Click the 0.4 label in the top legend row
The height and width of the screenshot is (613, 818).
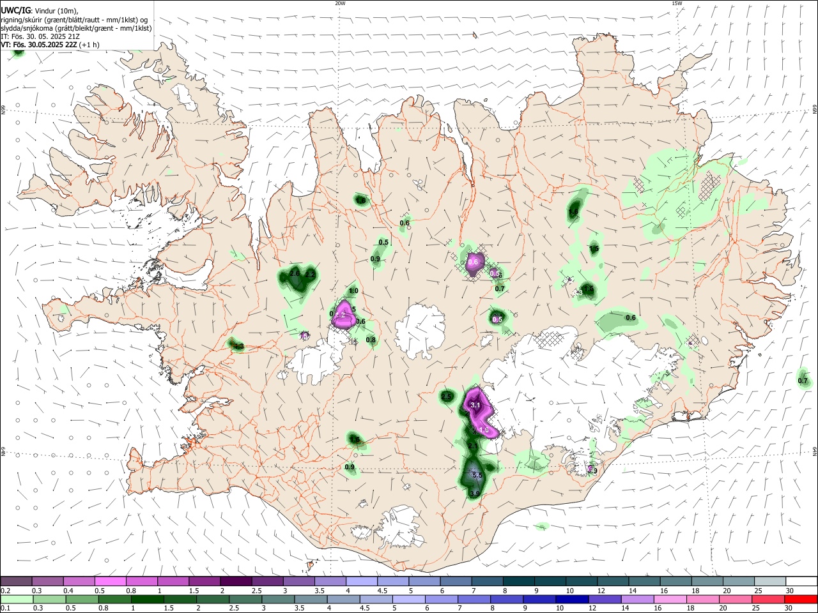point(68,591)
